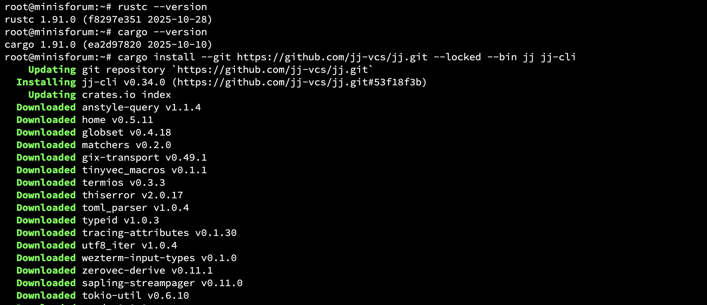This screenshot has height=305, width=707.
Task: Click the thiserror v2.0.17 package line
Action: pos(132,195)
